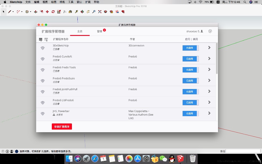Select the Push/Pull tool
This screenshot has width=262, height=164.
coord(36,12)
